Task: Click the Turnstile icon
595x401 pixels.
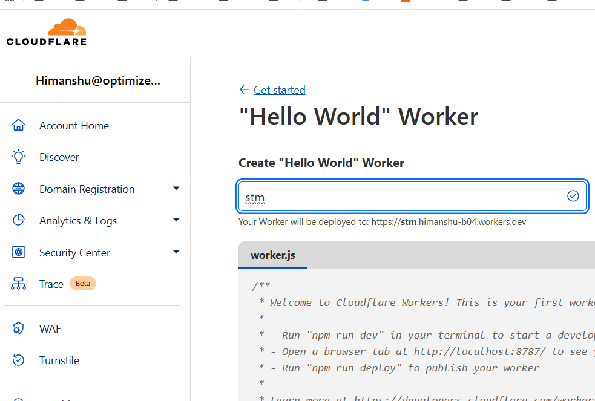Action: 18,360
